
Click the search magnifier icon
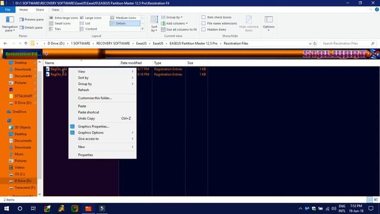(x=372, y=43)
